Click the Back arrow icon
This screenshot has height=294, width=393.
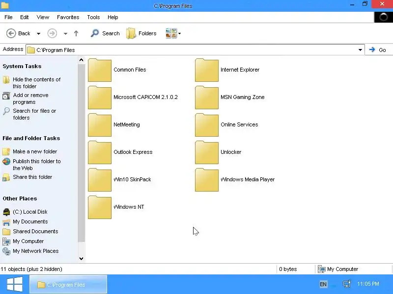[11, 33]
